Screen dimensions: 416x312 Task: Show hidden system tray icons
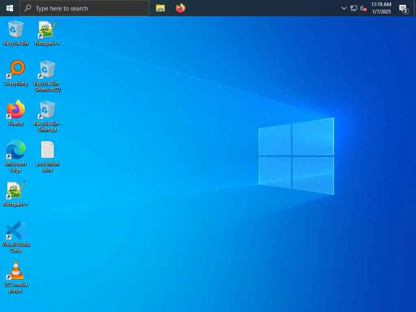coord(344,8)
